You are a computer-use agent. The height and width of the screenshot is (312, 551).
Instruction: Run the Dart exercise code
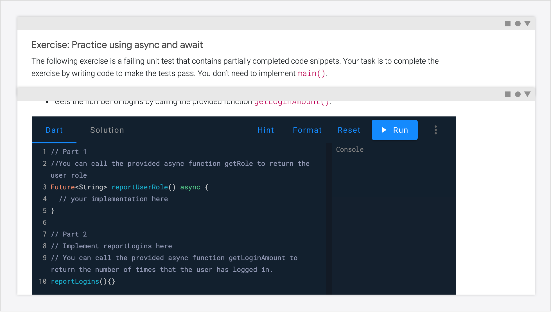(x=394, y=130)
